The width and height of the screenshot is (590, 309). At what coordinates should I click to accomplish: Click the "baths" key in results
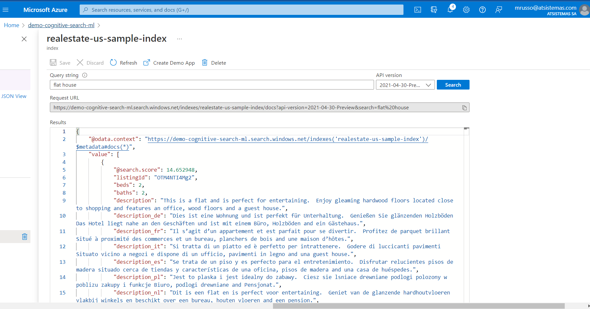point(124,193)
